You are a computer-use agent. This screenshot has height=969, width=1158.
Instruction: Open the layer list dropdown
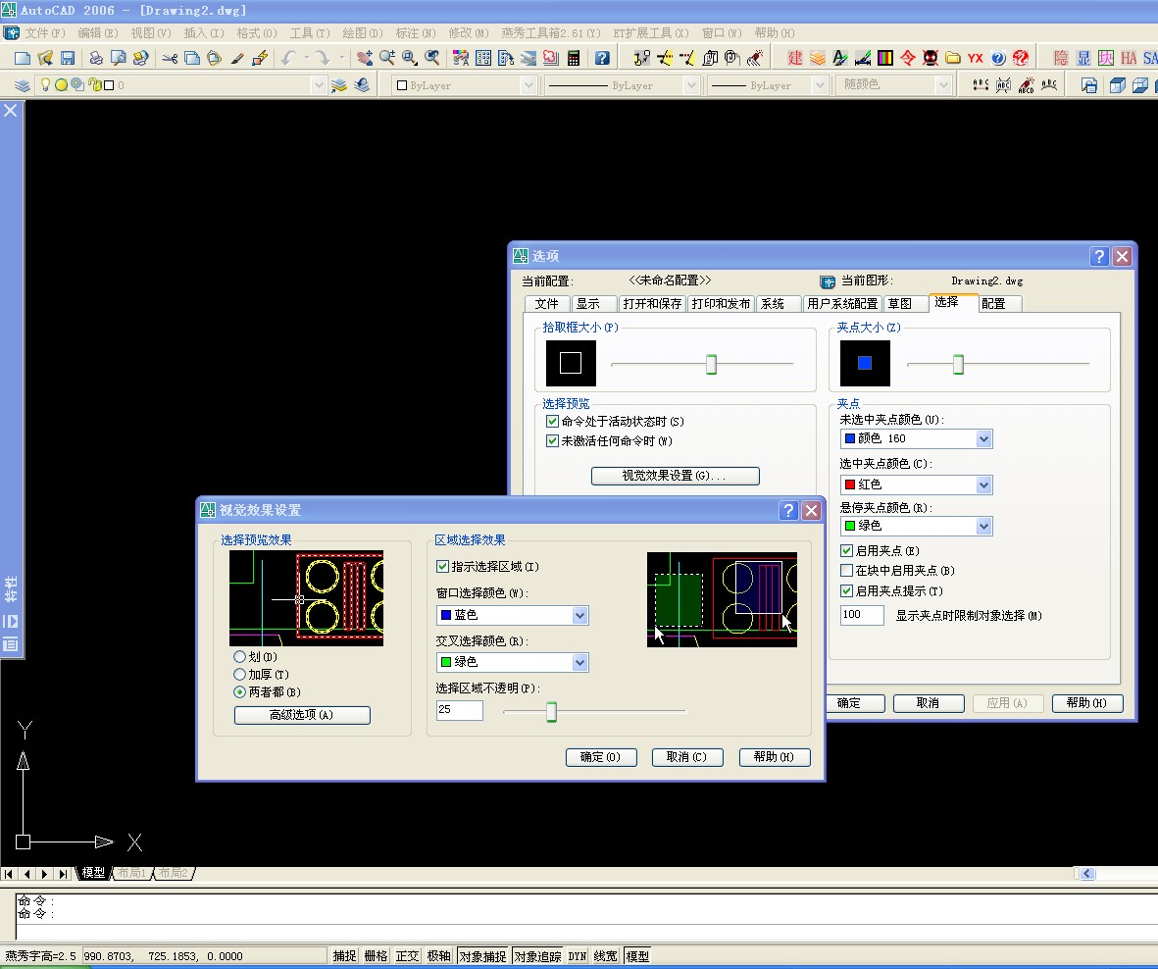pyautogui.click(x=319, y=85)
